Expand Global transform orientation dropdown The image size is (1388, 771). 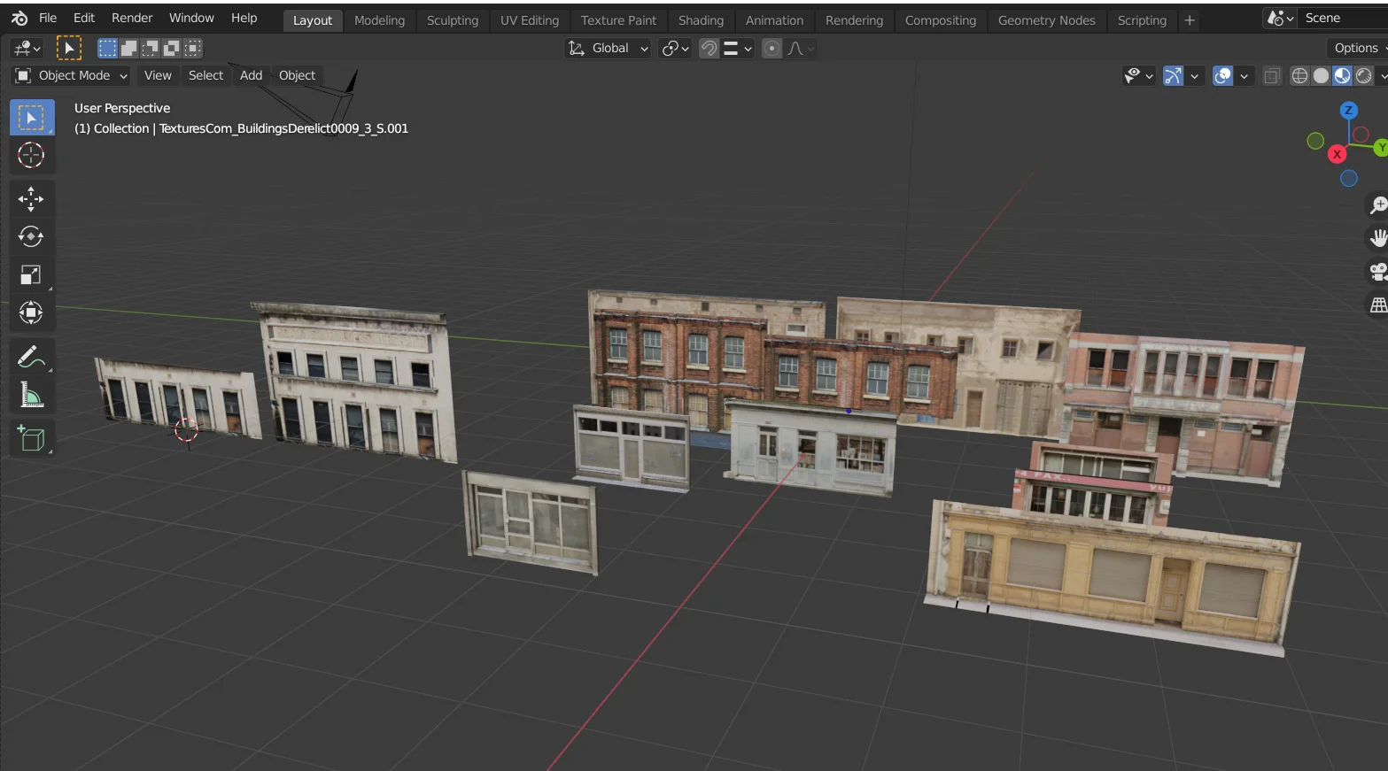[x=609, y=49]
